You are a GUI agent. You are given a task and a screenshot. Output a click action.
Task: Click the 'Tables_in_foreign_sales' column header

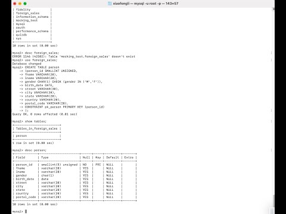[x=36, y=128]
